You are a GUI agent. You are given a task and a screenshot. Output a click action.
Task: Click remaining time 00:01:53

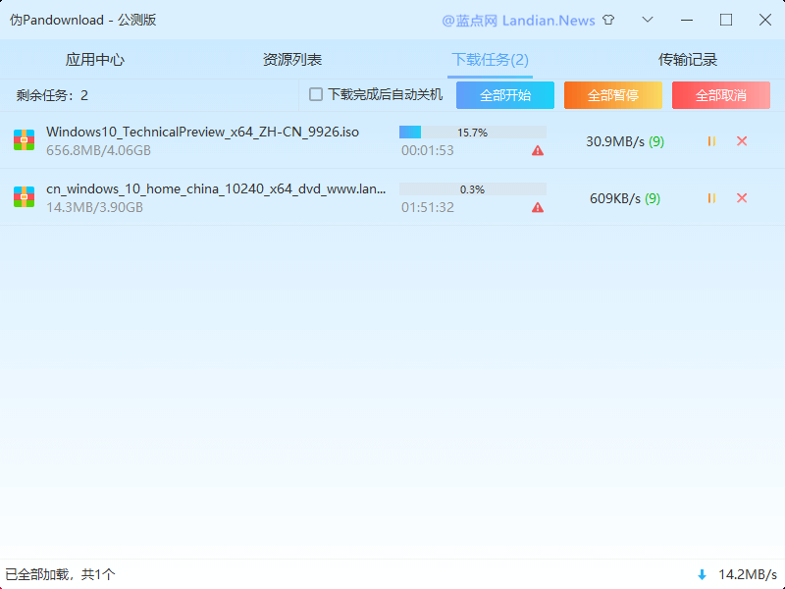[x=428, y=150]
